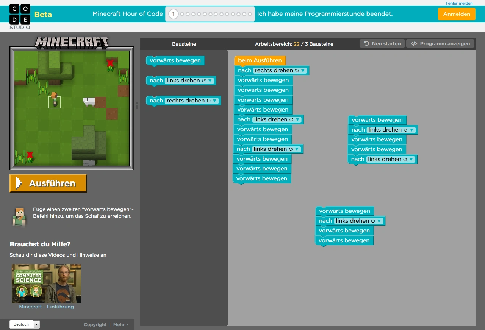
Task: Select the last block of the bottom detached stack
Action: (344, 240)
